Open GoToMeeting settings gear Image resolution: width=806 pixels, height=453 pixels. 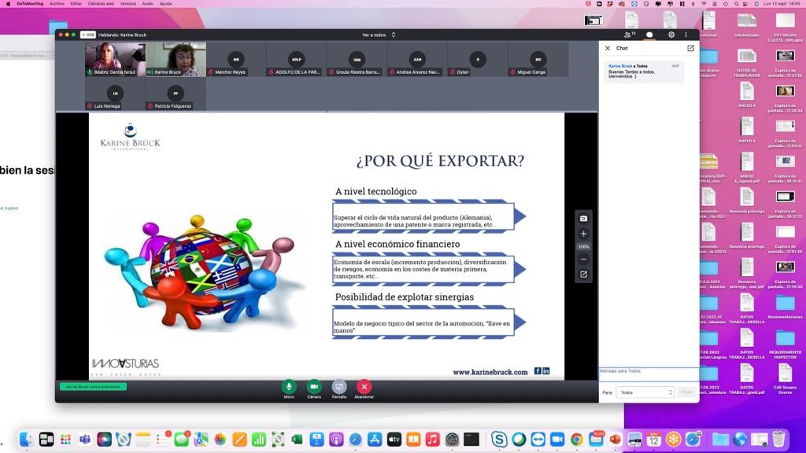[671, 35]
